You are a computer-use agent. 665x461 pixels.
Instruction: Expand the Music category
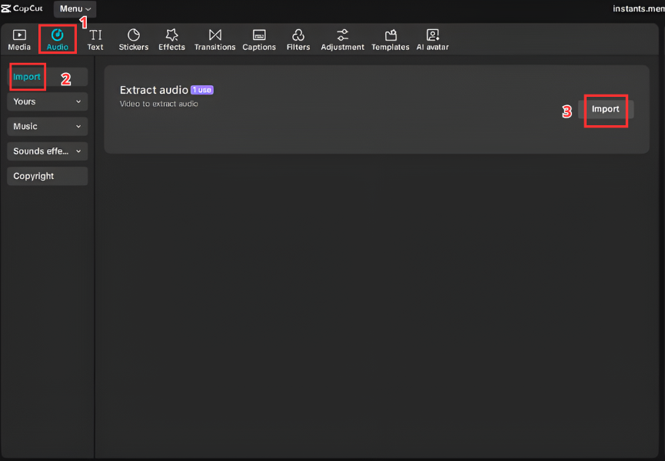tap(48, 126)
